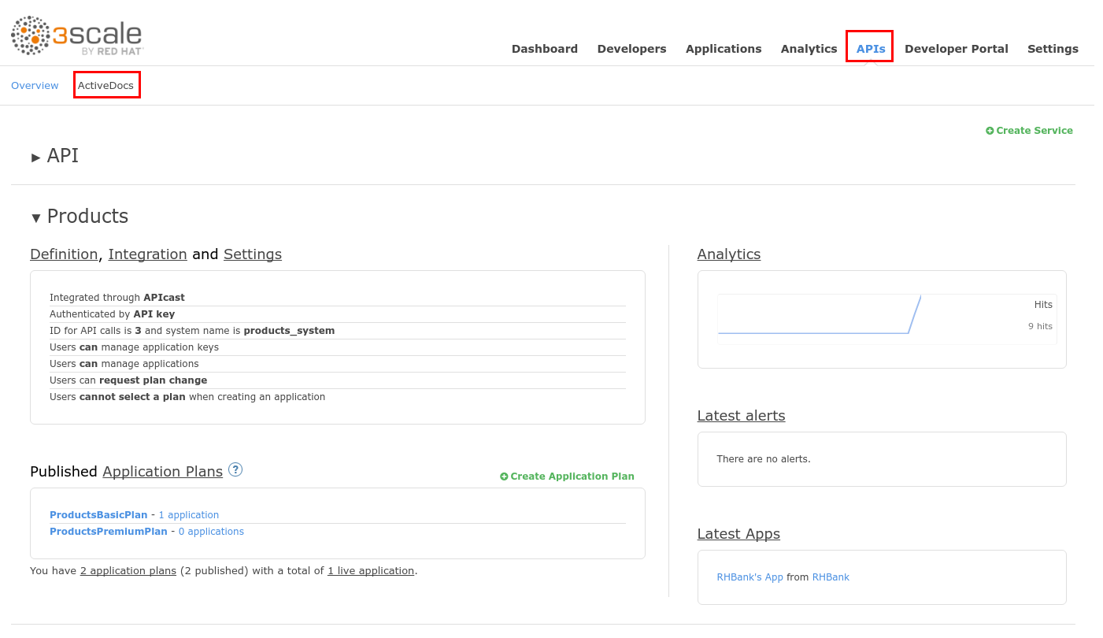Open the Applications menu item
Image resolution: width=1103 pixels, height=638 pixels.
[723, 49]
